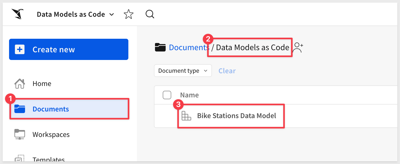Click the data model icon beside Bike Stations
The width and height of the screenshot is (400, 164).
[x=186, y=116]
